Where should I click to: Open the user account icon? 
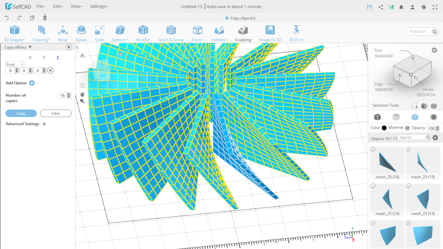click(x=412, y=7)
